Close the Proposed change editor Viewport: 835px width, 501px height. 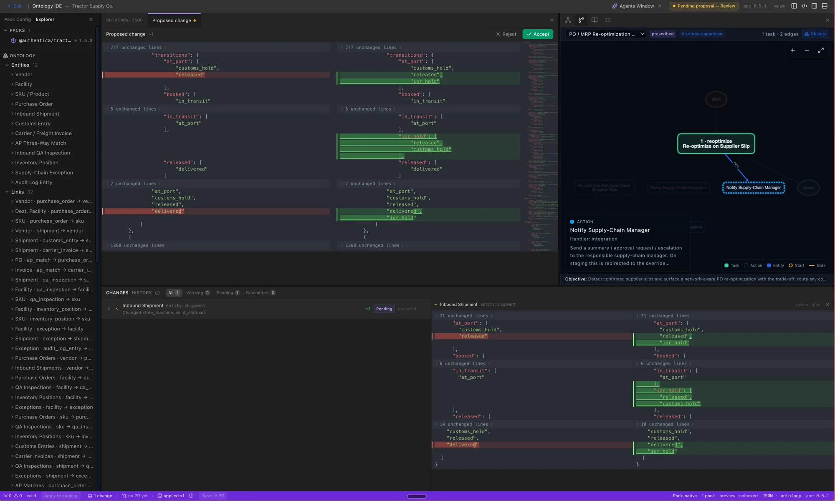[x=552, y=20]
